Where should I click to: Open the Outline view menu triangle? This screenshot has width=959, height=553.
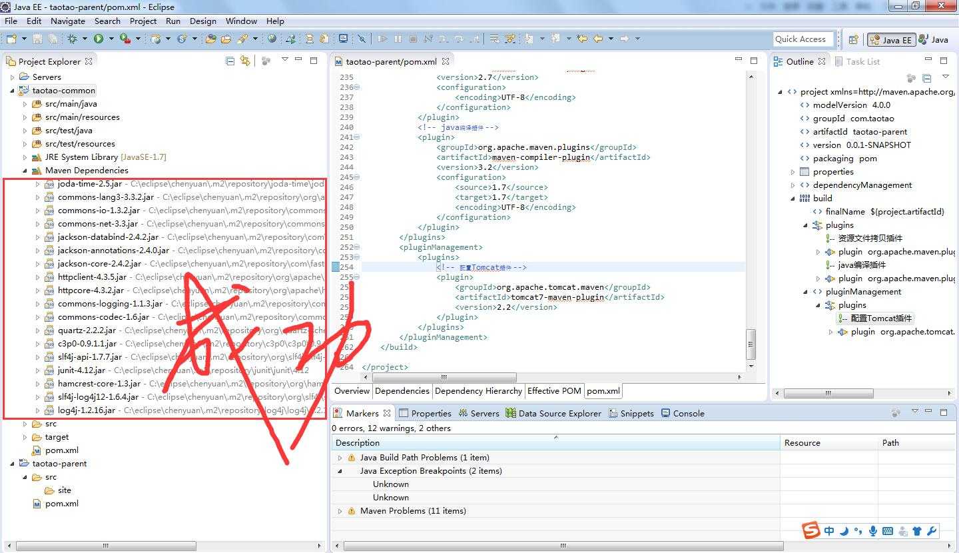[945, 77]
